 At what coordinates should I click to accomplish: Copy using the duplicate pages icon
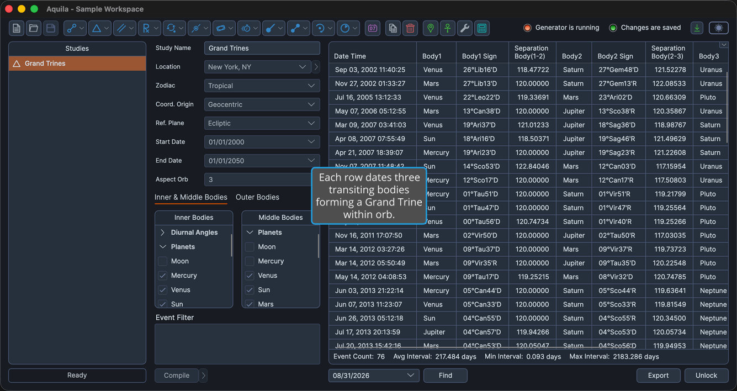point(393,28)
